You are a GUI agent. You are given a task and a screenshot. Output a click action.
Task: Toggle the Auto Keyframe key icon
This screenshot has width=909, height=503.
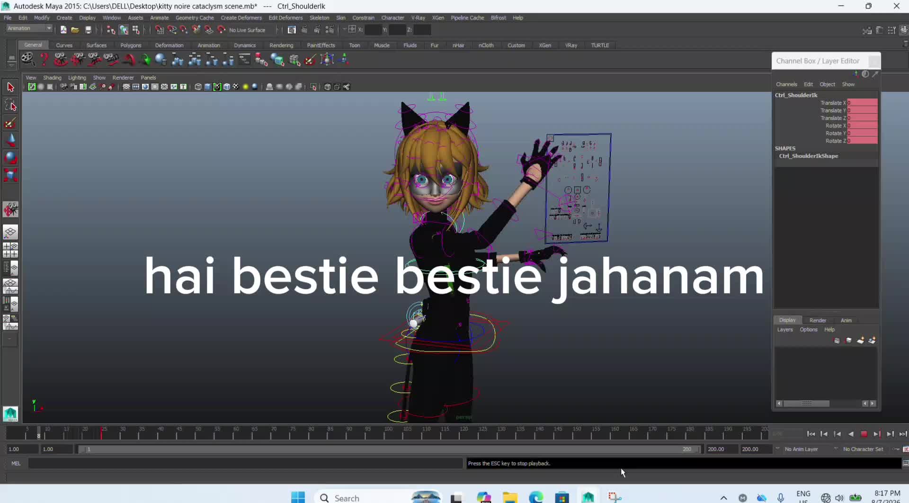(x=896, y=449)
